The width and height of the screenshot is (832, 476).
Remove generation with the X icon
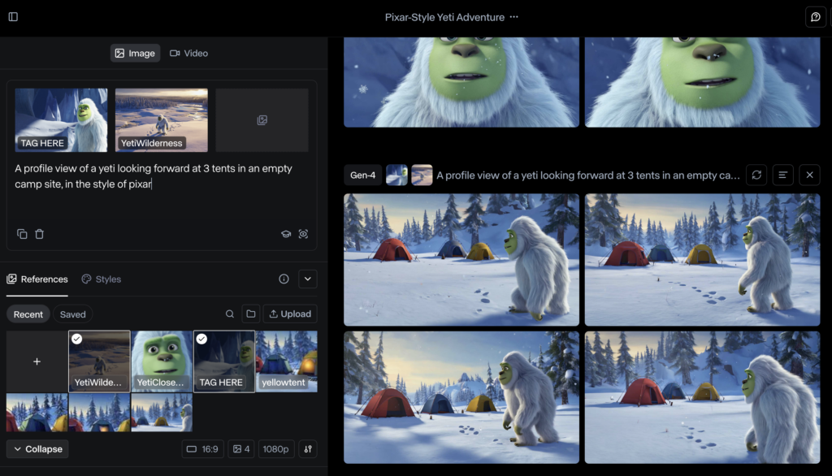pos(810,175)
